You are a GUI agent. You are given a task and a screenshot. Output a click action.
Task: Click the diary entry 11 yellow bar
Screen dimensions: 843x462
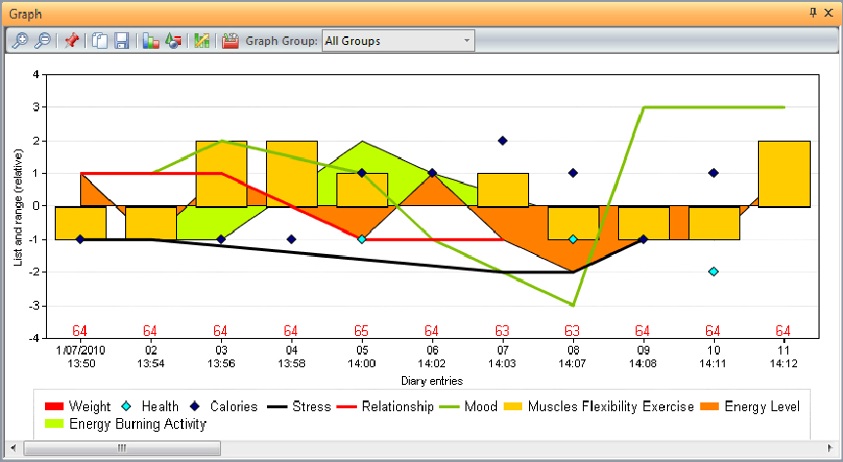tap(784, 174)
